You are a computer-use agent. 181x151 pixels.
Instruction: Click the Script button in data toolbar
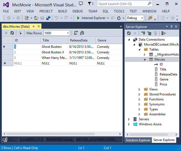(x=76, y=33)
